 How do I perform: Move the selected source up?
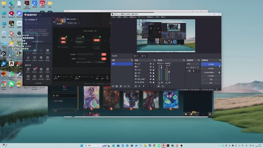[x=148, y=86]
